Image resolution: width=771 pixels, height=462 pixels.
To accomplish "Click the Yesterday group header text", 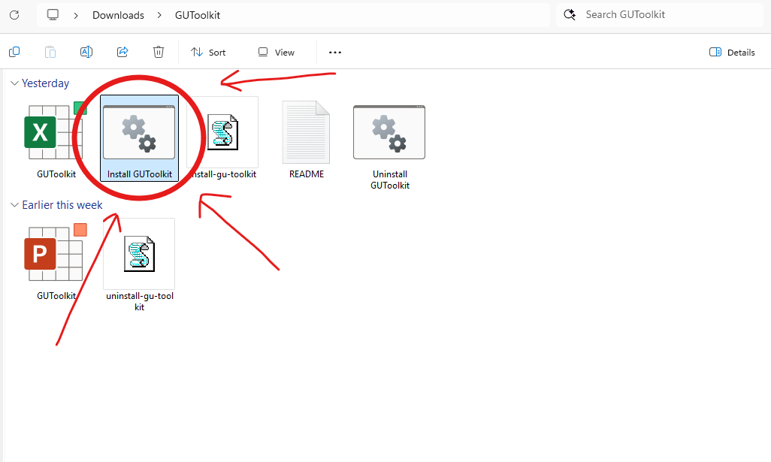I will [x=45, y=83].
